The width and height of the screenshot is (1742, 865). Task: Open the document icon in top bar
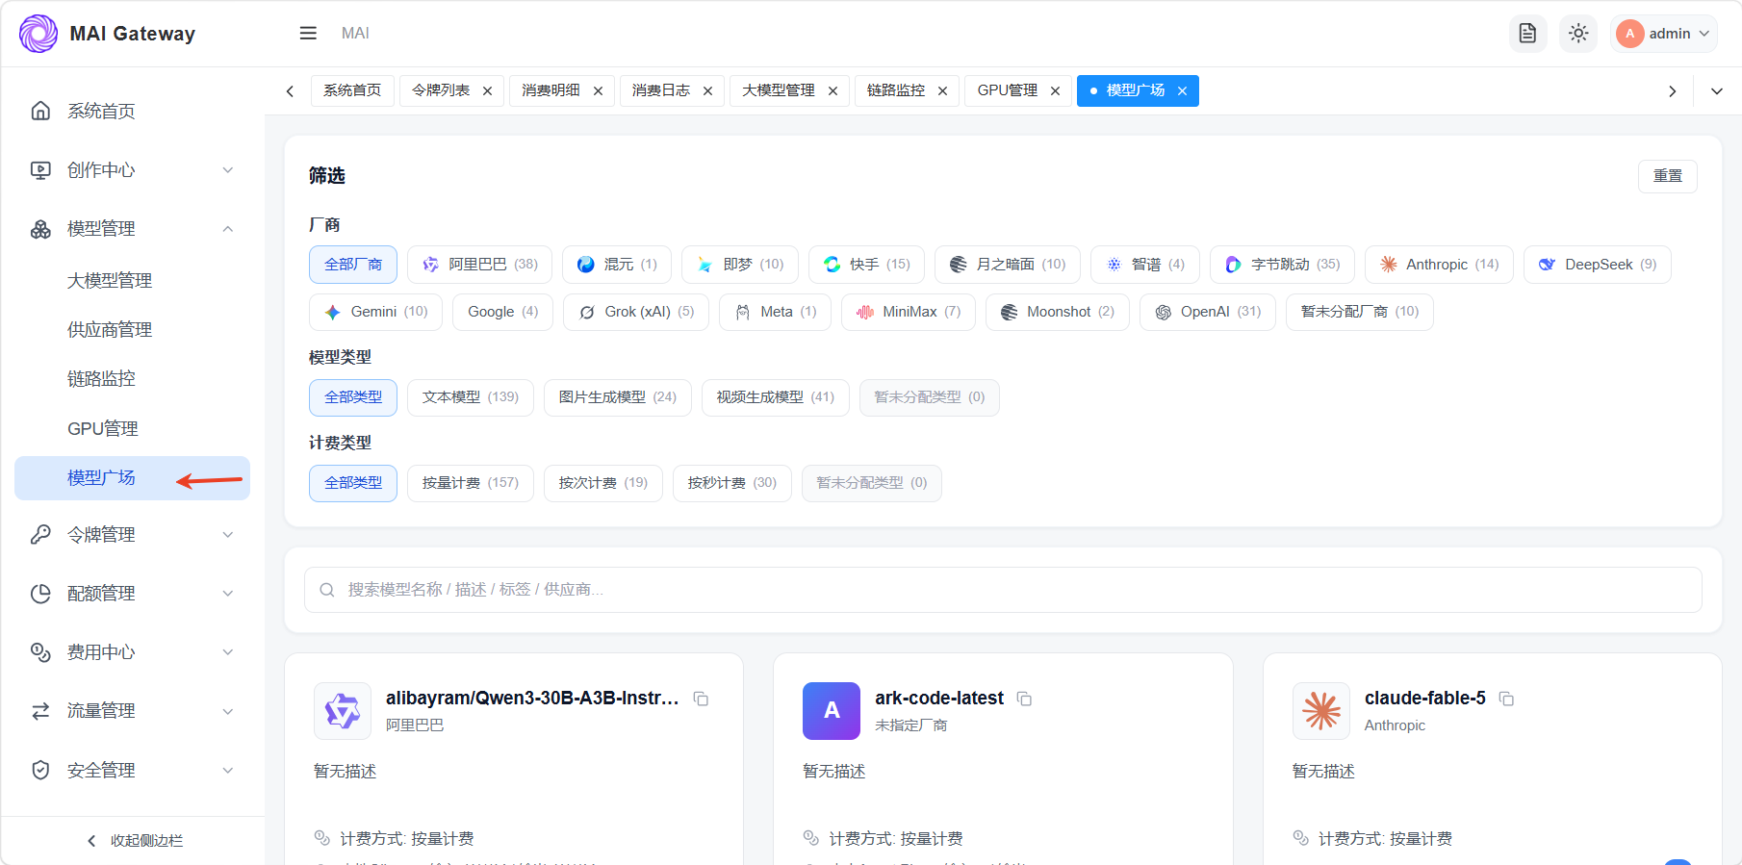(1527, 34)
